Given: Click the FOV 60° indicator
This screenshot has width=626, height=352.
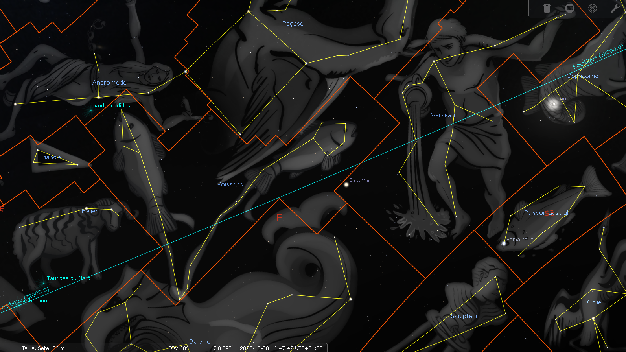Looking at the screenshot, I should [178, 348].
